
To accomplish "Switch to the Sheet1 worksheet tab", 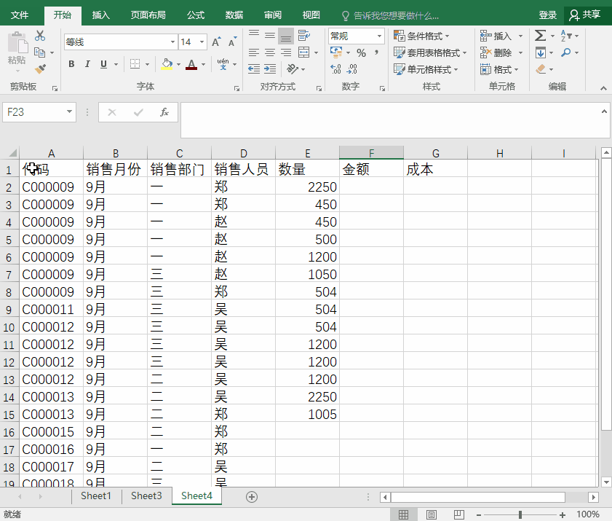I will click(95, 496).
